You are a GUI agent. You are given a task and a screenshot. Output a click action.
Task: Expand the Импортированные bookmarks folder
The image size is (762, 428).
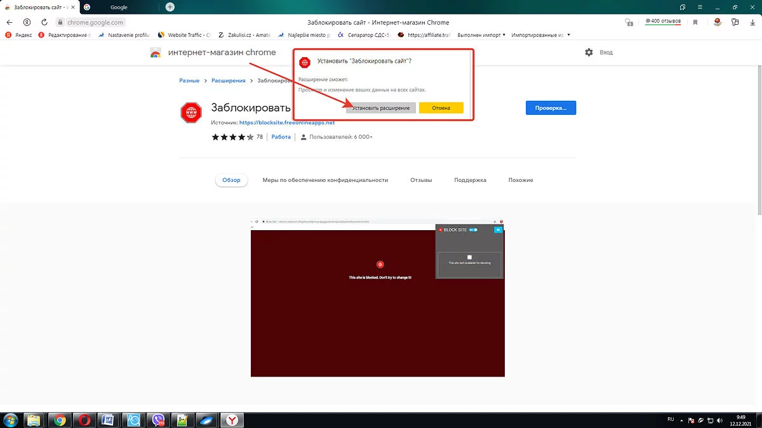tap(540, 35)
